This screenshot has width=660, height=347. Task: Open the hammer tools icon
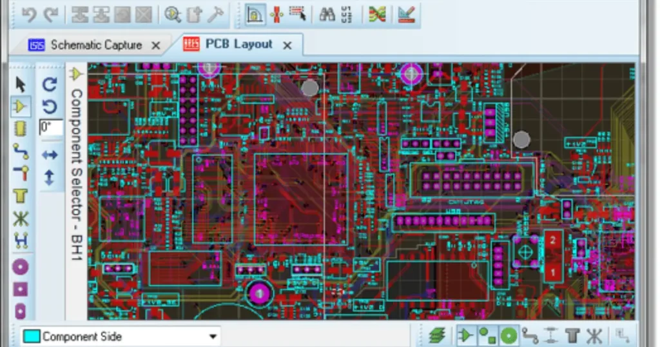[215, 15]
